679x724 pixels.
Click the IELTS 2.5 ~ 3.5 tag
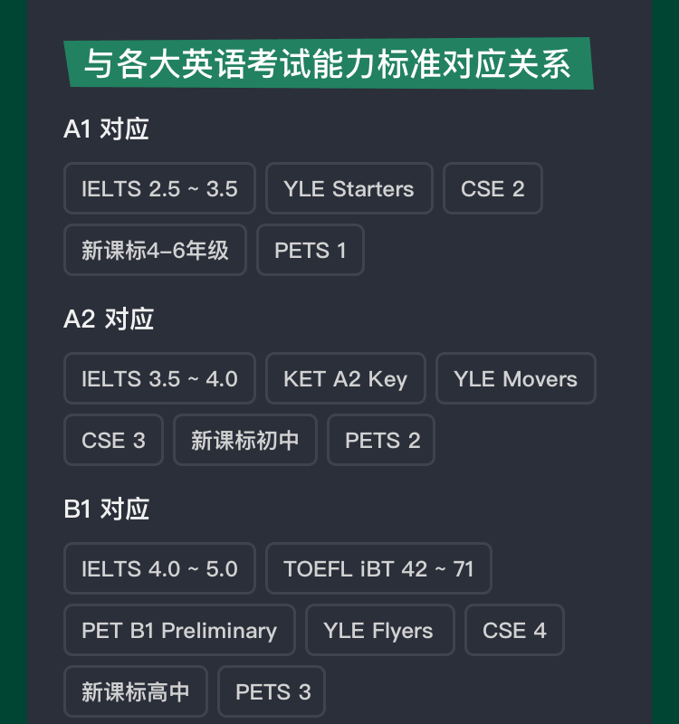[159, 188]
